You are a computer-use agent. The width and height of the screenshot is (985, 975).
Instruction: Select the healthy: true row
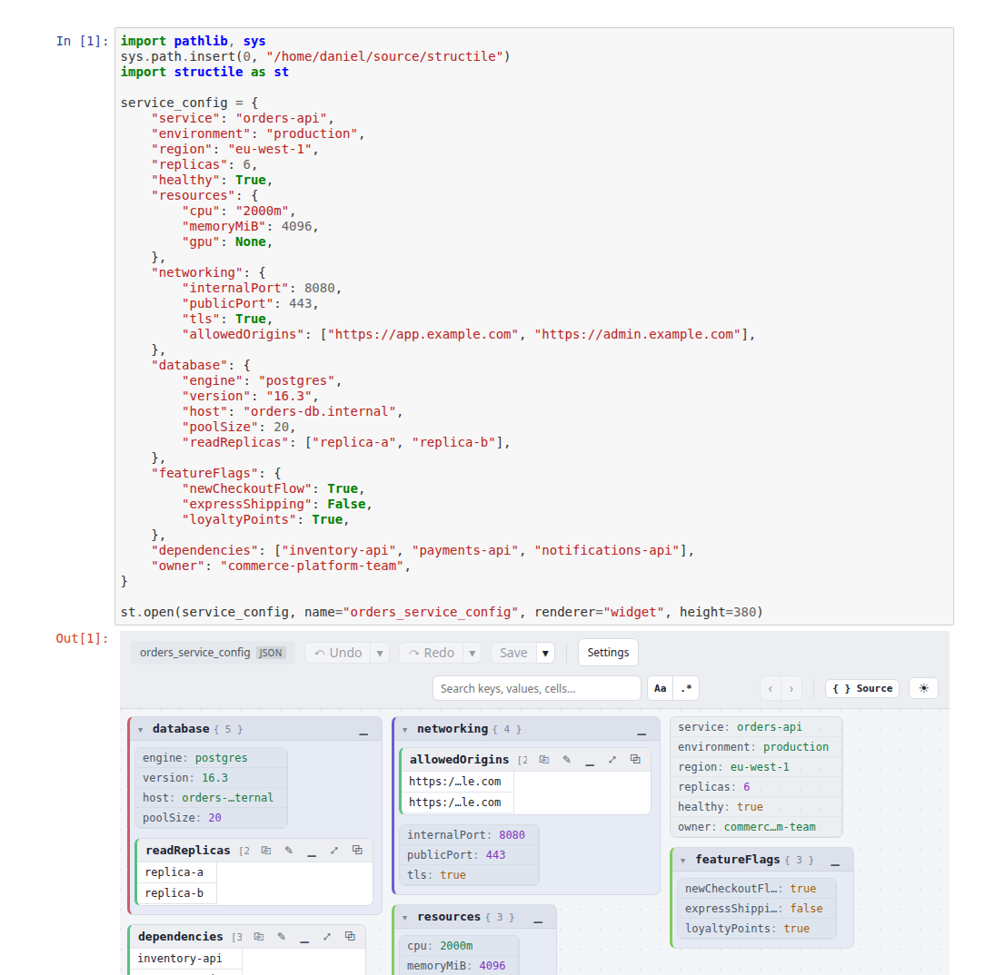coord(756,807)
